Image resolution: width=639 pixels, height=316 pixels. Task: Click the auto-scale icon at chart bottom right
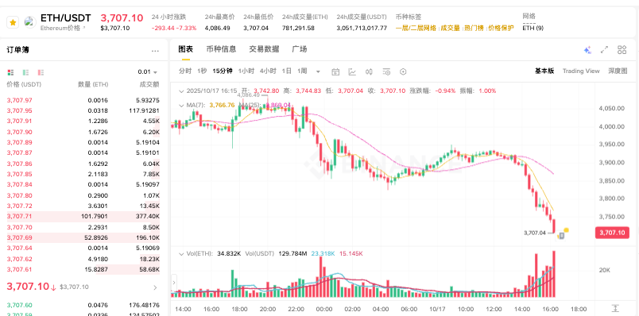coord(615,309)
